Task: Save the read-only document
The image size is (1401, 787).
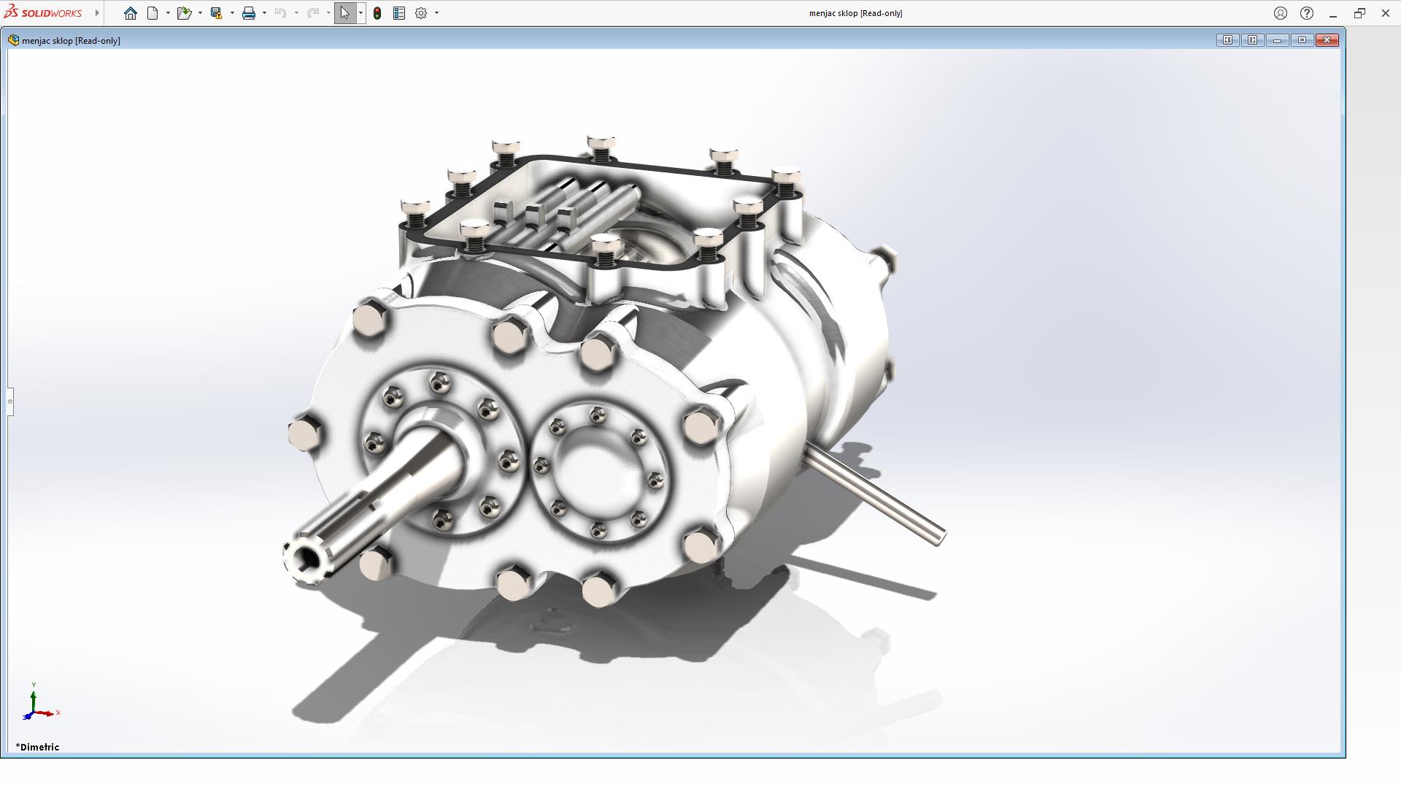Action: [x=216, y=13]
